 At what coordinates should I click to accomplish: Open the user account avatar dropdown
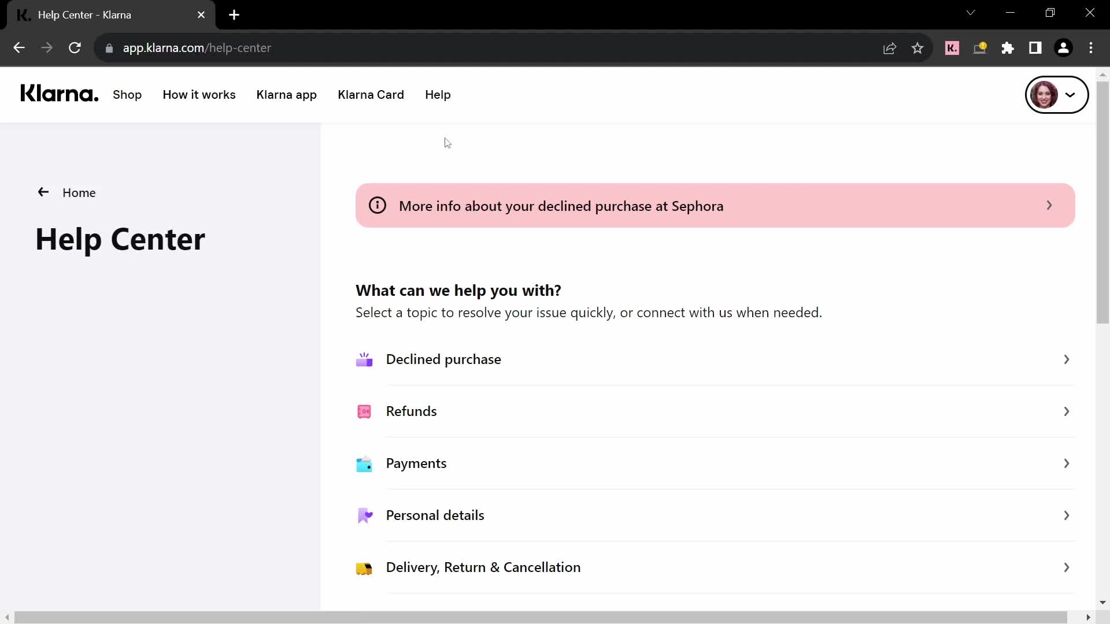[x=1057, y=95]
